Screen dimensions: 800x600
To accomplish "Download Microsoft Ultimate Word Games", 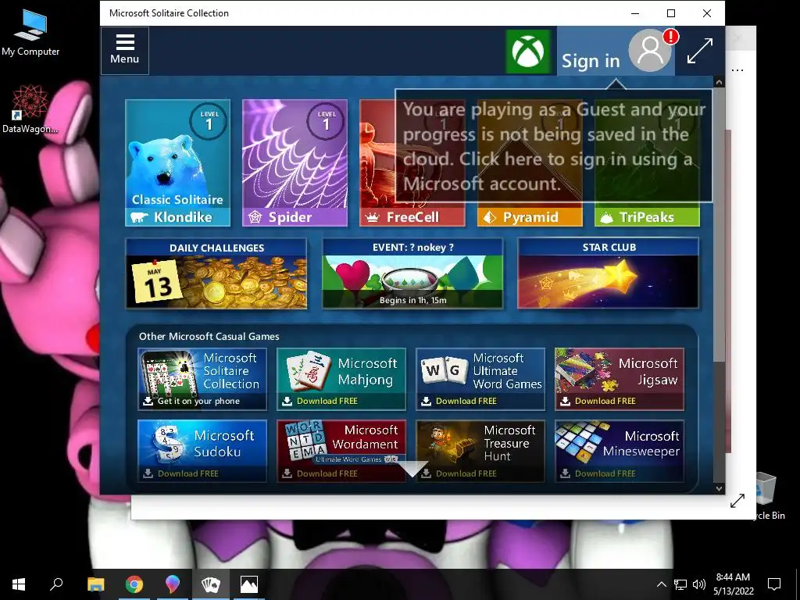I will pos(480,379).
